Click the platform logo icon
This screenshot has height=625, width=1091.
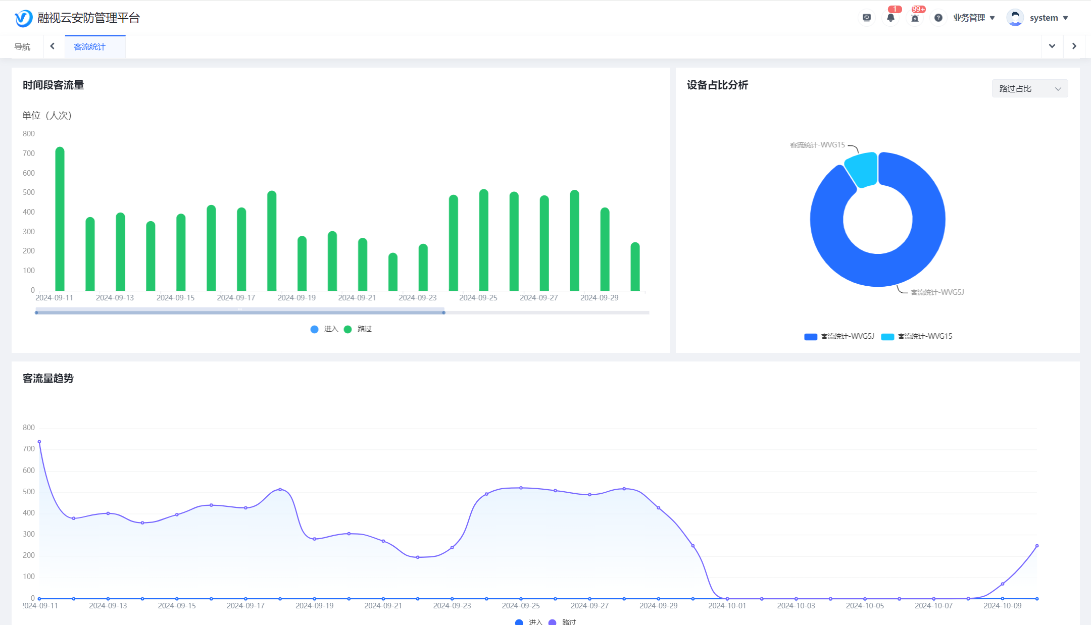tap(23, 18)
